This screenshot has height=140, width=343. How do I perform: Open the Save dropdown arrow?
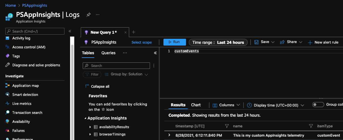point(273,42)
